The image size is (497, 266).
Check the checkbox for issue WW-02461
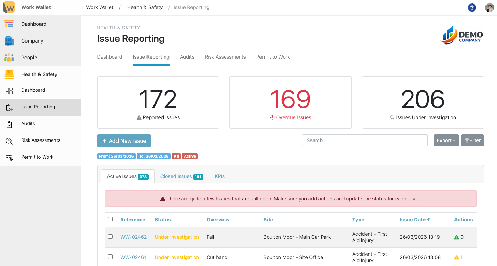[111, 257]
